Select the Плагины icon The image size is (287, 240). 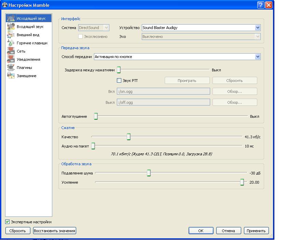[11, 68]
